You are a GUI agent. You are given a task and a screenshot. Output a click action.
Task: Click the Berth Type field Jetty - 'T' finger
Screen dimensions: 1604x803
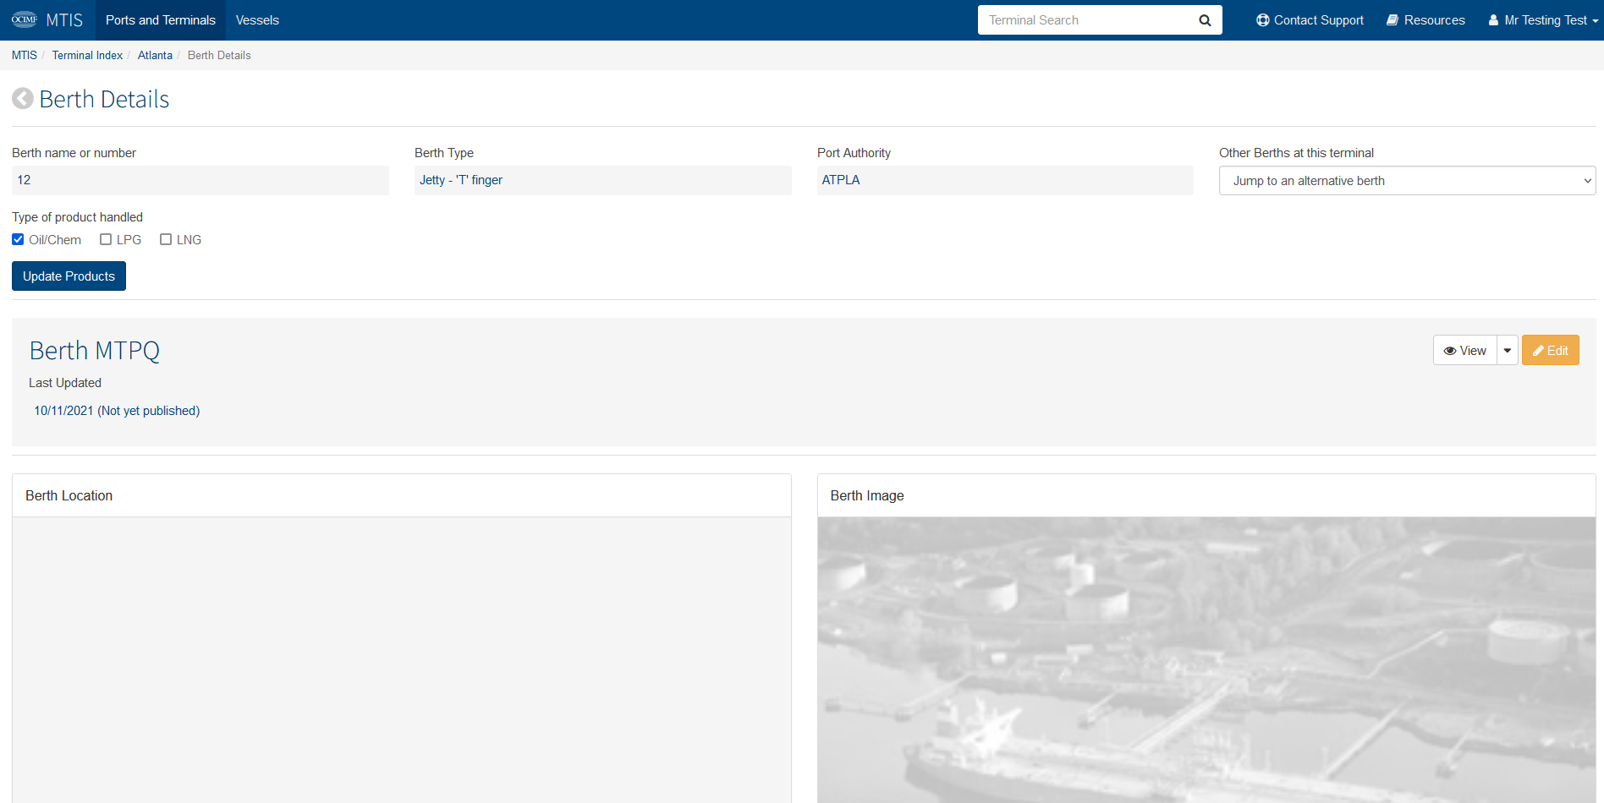point(603,180)
